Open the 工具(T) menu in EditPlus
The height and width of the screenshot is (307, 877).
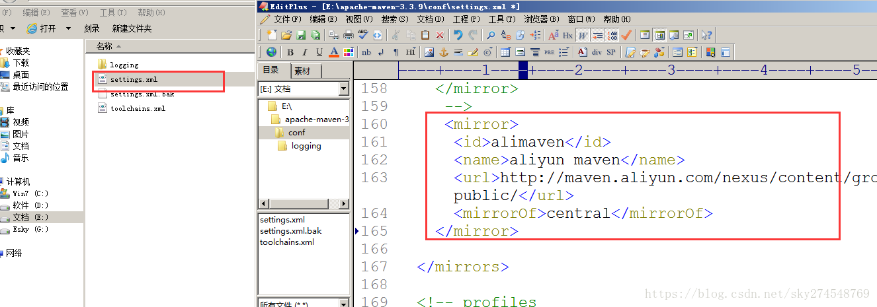[503, 19]
